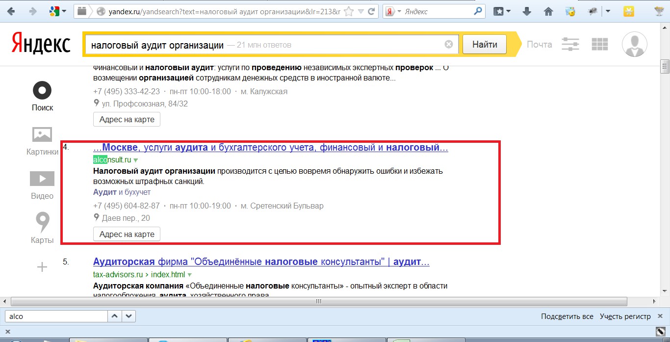Click the horizontal scrollbar thumb

coord(318,301)
